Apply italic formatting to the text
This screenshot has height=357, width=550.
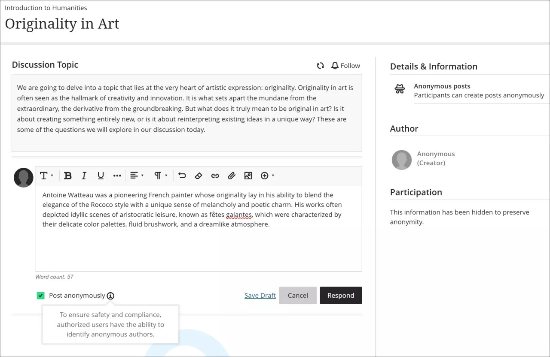tap(84, 175)
